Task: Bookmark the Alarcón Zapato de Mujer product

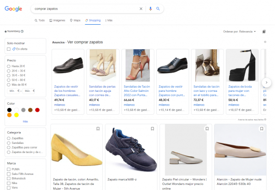Action: point(262,129)
